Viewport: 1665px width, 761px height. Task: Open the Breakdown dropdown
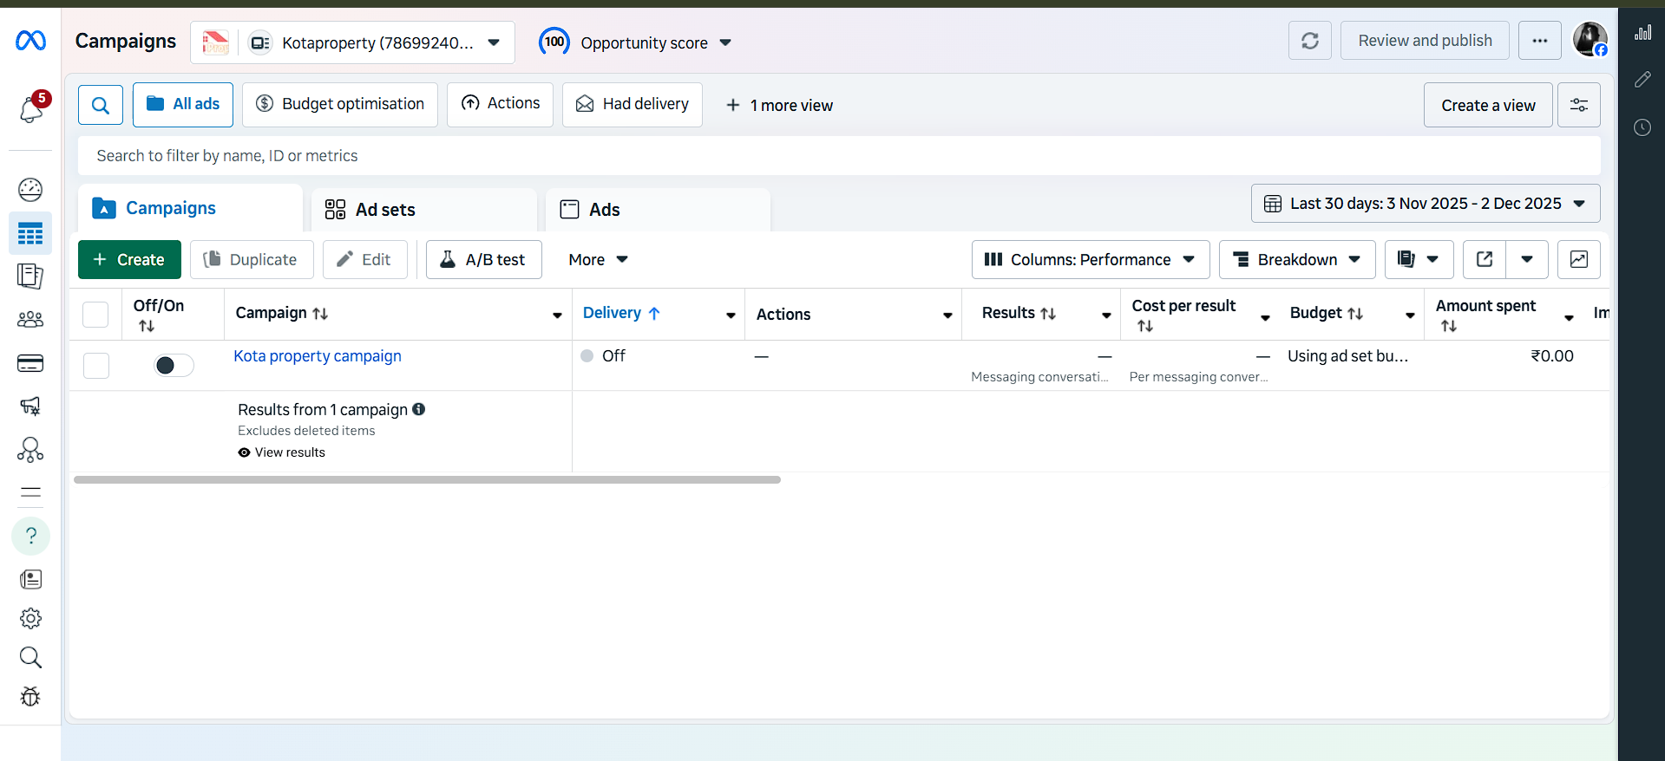[x=1296, y=259]
